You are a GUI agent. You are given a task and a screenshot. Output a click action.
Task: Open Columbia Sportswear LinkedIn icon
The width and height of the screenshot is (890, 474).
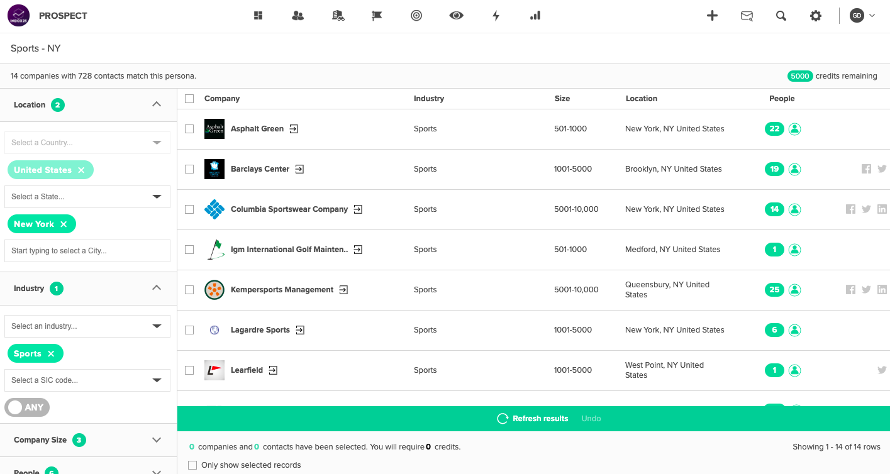coord(882,209)
